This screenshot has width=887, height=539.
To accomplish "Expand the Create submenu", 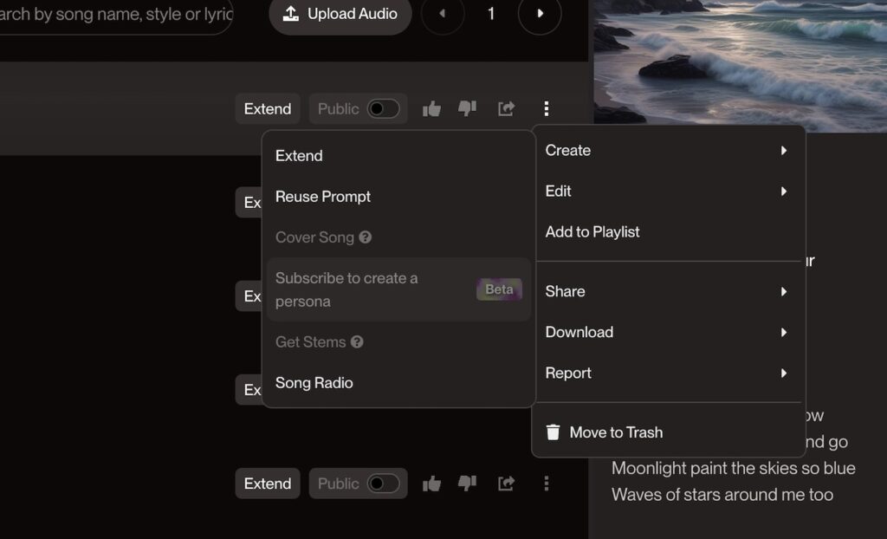I will (x=665, y=150).
